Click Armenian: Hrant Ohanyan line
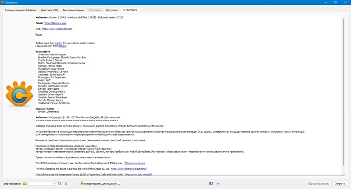This screenshot has width=351, height=189. click(52, 55)
